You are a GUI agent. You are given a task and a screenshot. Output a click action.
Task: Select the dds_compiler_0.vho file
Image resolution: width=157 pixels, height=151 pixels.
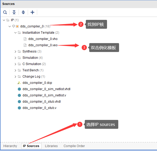coord(43,39)
